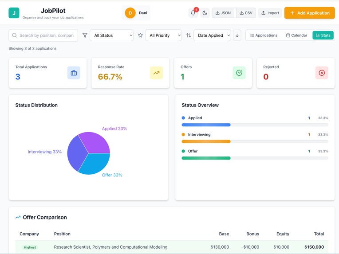Click the search field for positions
Image resolution: width=339 pixels, height=254 pixels.
point(43,35)
